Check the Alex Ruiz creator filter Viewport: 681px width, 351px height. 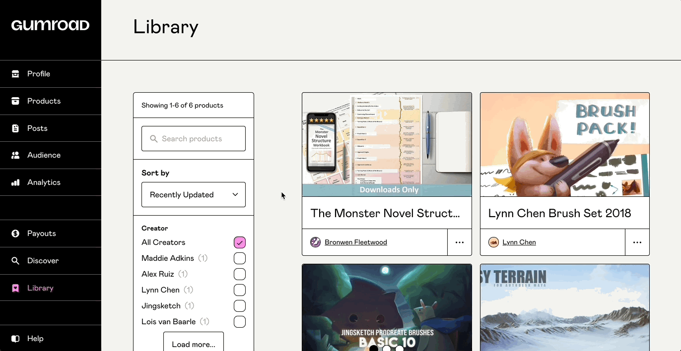(240, 274)
